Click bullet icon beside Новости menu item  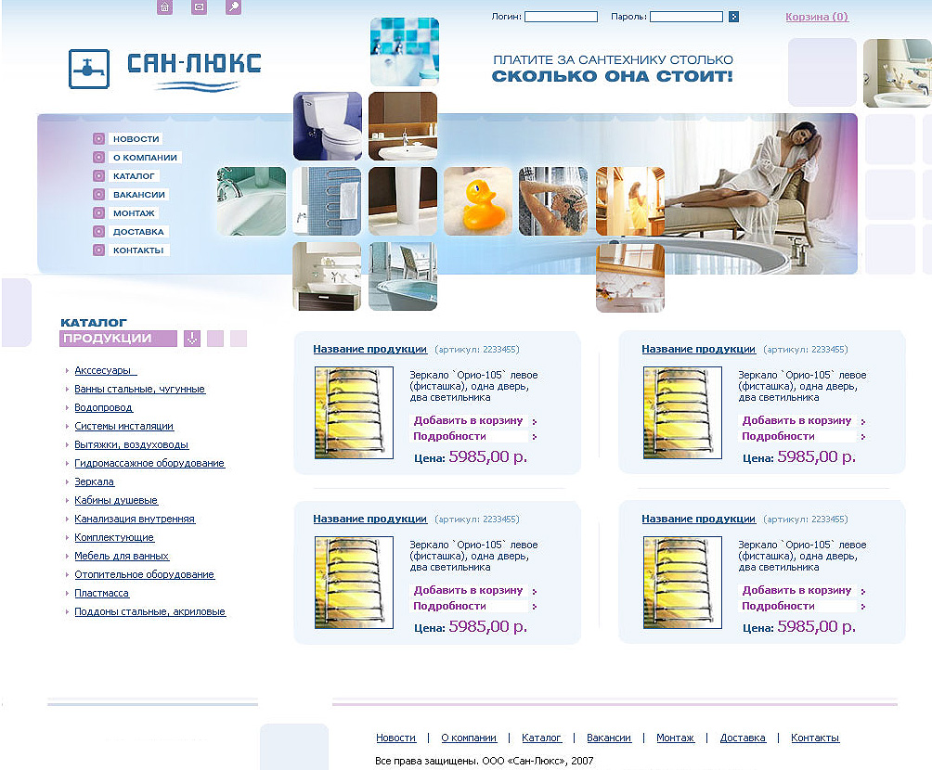[x=98, y=139]
